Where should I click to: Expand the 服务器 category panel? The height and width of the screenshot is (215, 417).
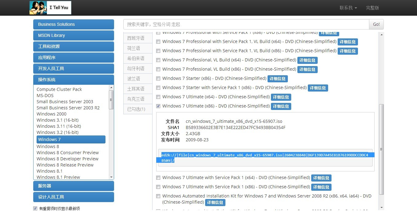pyautogui.click(x=73, y=186)
